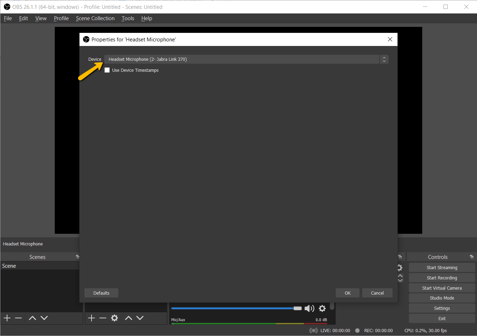Click the Defaults button
The image size is (477, 336).
[x=101, y=293]
